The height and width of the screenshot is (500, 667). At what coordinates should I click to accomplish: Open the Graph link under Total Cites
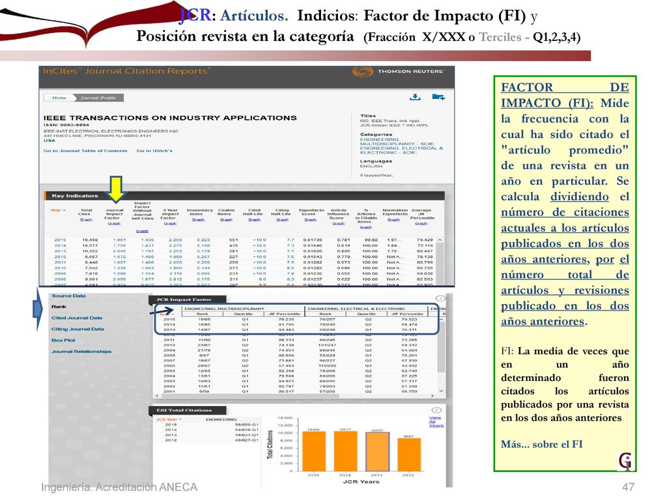click(86, 219)
